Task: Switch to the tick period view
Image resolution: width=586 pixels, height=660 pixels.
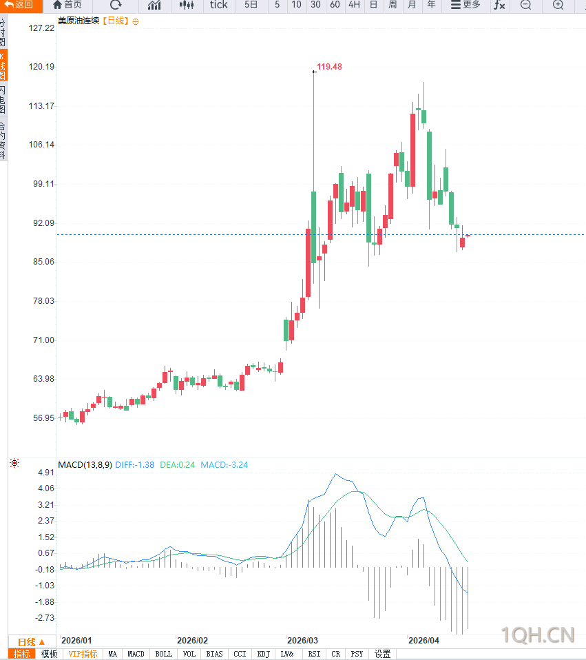Action: (x=219, y=5)
